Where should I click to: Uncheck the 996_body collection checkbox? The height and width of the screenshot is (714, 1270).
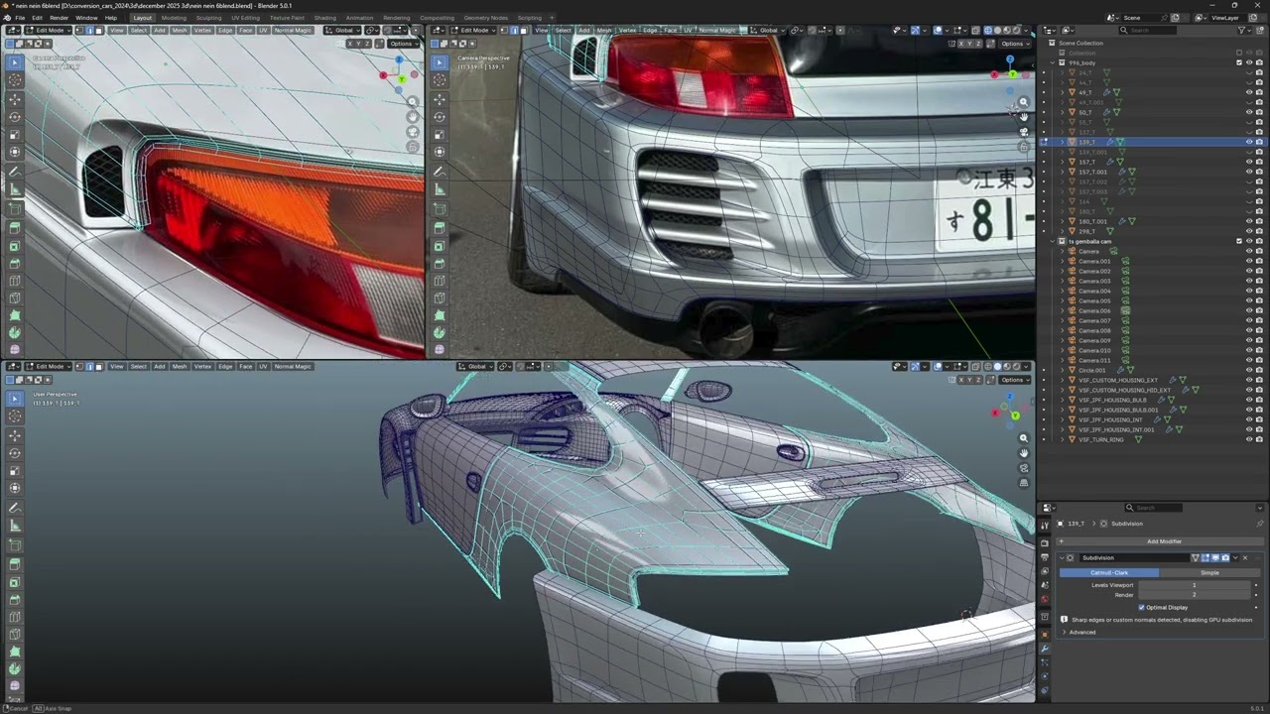pyautogui.click(x=1239, y=62)
